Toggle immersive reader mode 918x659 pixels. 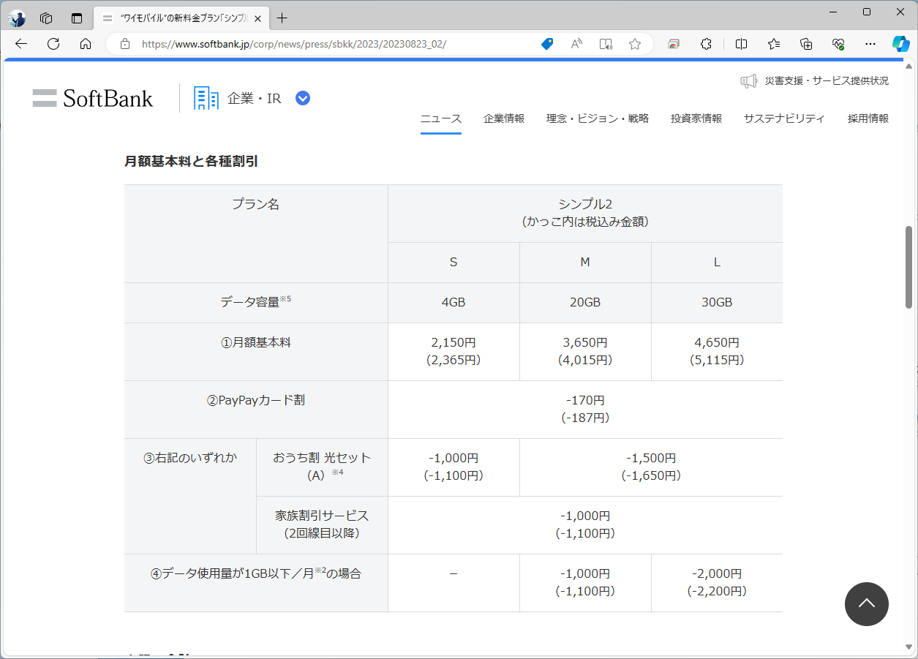[x=605, y=44]
